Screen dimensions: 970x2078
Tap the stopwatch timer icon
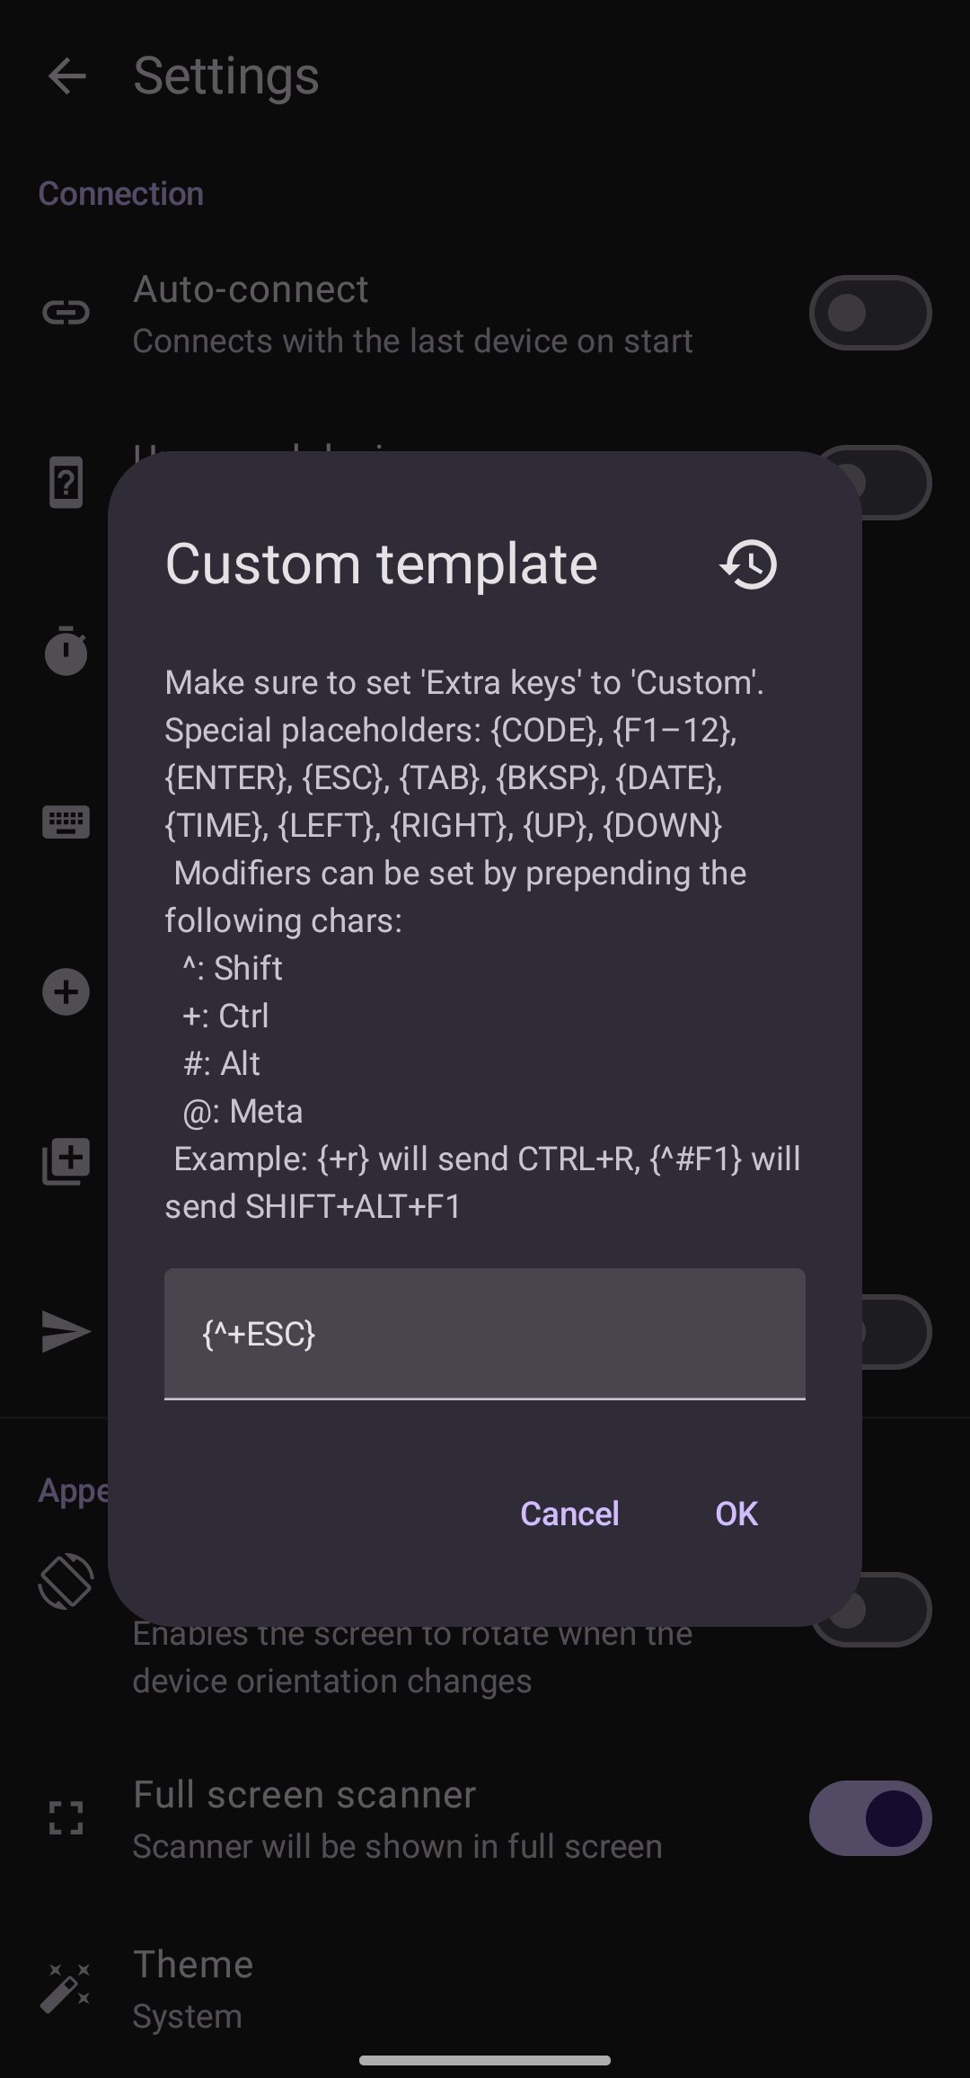pos(66,650)
